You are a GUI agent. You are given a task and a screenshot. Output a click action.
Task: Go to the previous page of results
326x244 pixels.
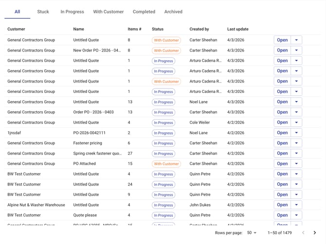tap(303, 233)
